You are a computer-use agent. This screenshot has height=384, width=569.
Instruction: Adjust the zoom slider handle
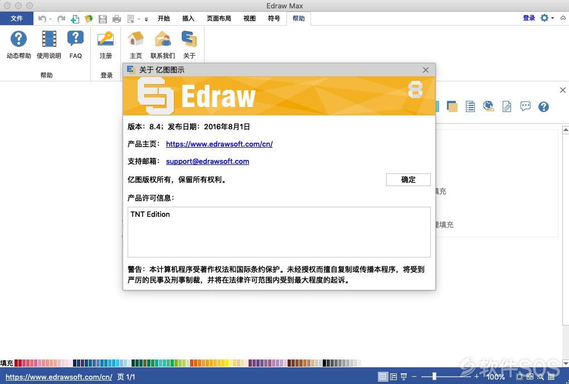coord(434,376)
